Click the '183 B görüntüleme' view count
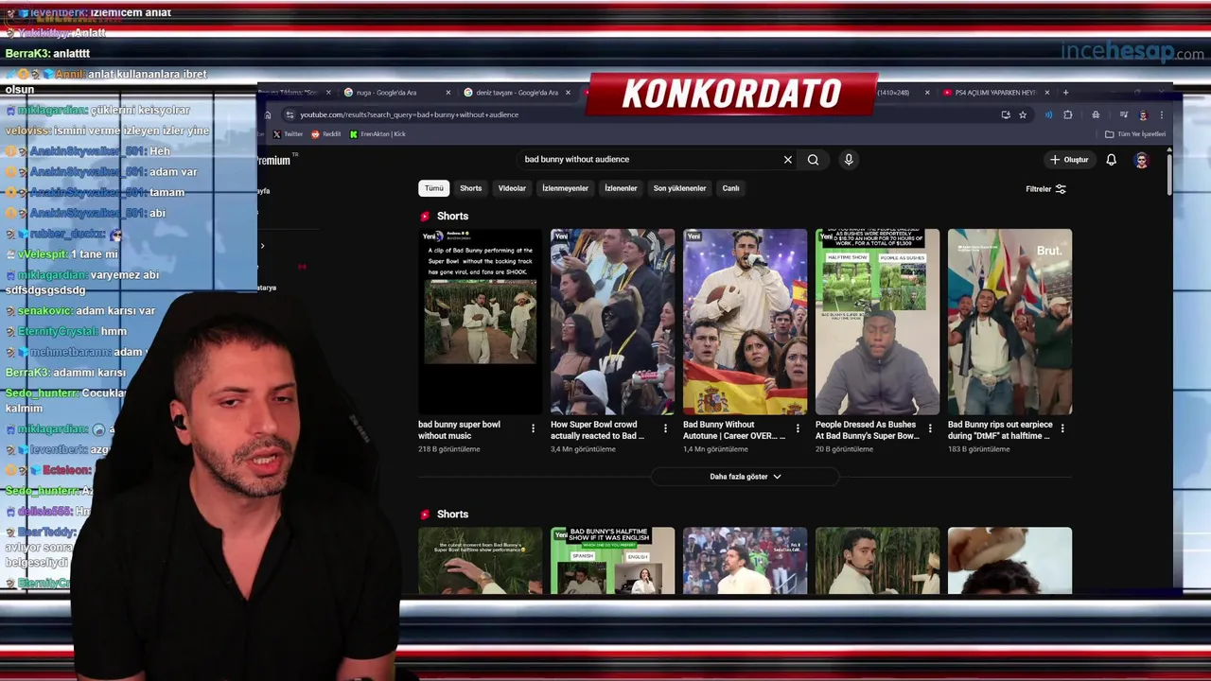This screenshot has width=1211, height=681. 978,449
